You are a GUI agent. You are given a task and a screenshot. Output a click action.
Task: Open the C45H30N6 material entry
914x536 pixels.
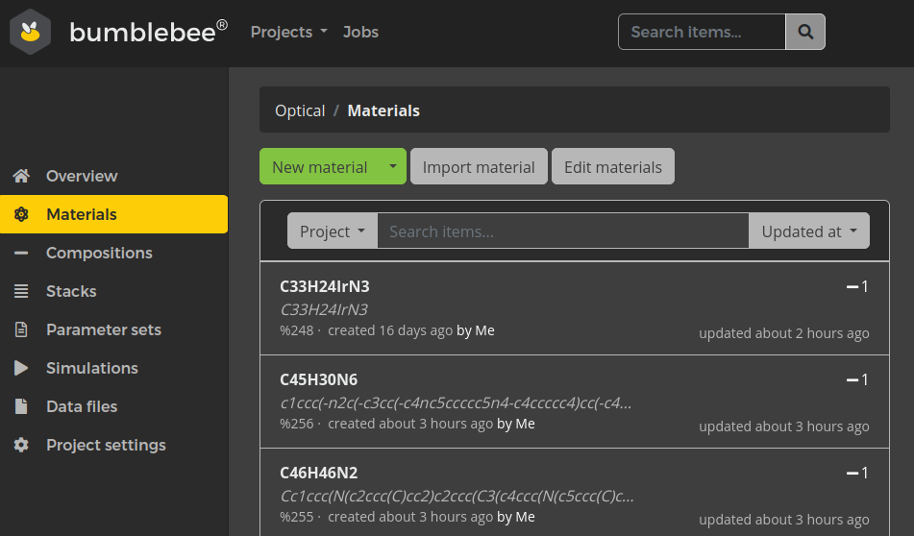(318, 379)
